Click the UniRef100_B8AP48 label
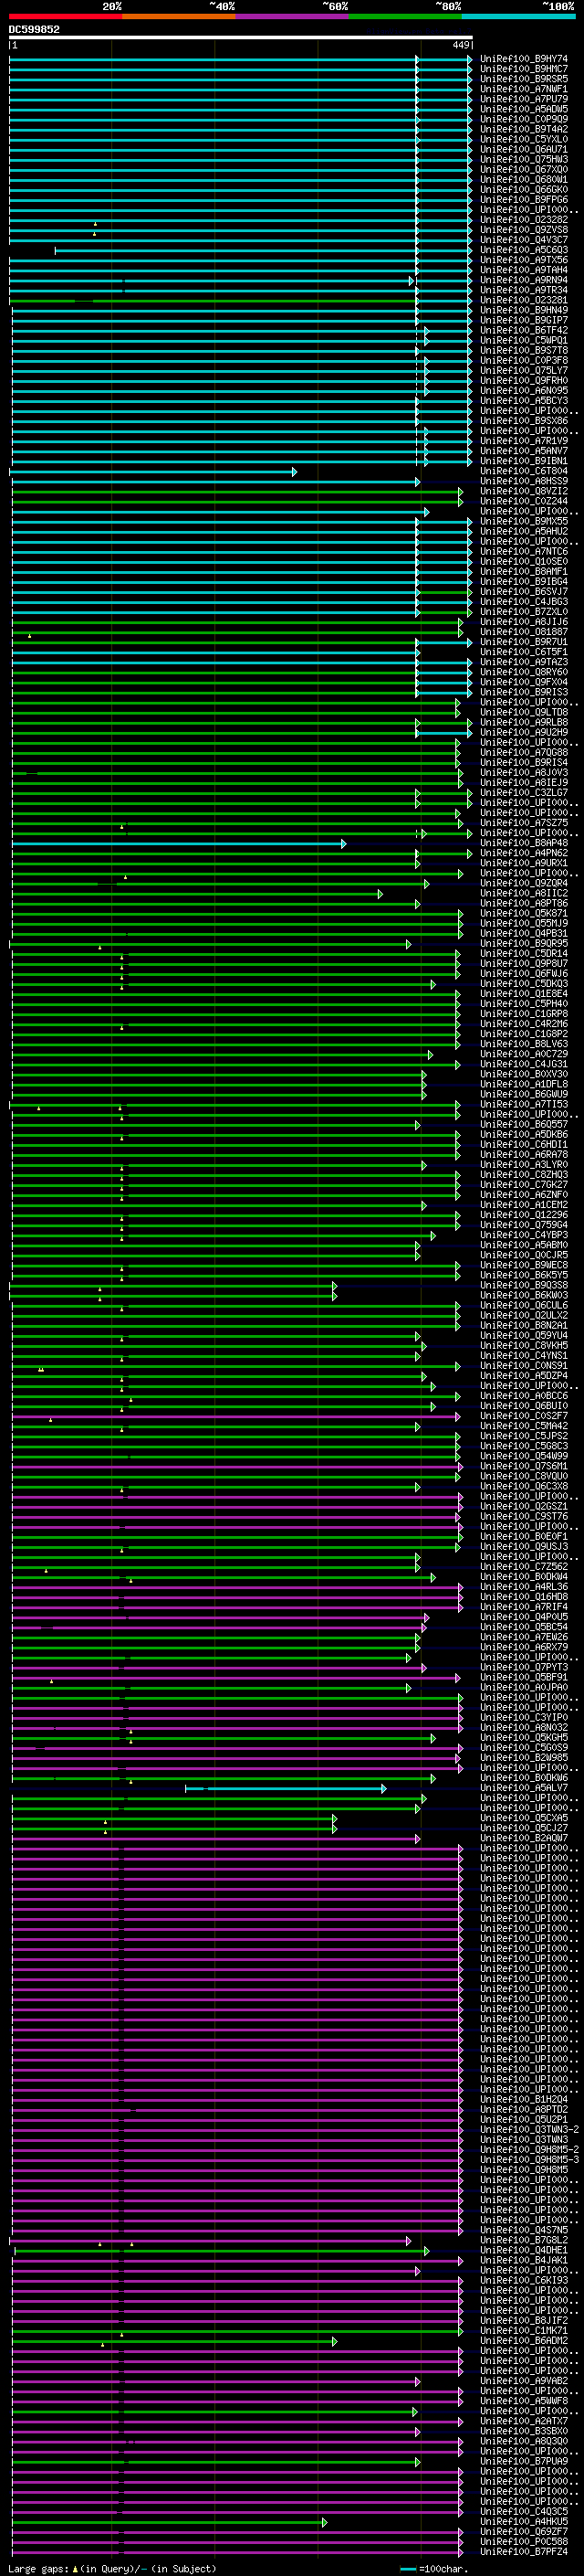 (524, 843)
